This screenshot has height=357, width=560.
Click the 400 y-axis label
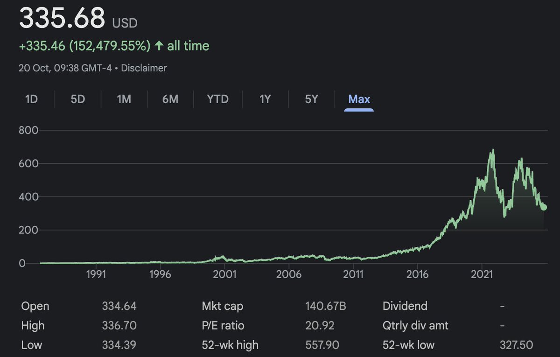(x=28, y=196)
